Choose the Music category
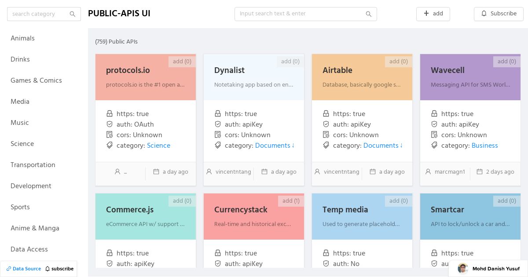The width and height of the screenshot is (528, 277). pyautogui.click(x=20, y=123)
